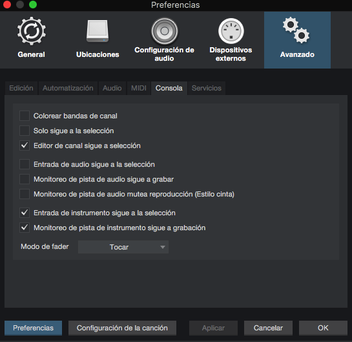Click the green zoom window button
The width and height of the screenshot is (352, 342).
tap(33, 5)
